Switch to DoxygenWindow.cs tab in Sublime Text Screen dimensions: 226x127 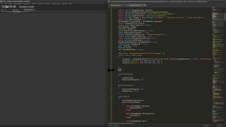click(135, 5)
